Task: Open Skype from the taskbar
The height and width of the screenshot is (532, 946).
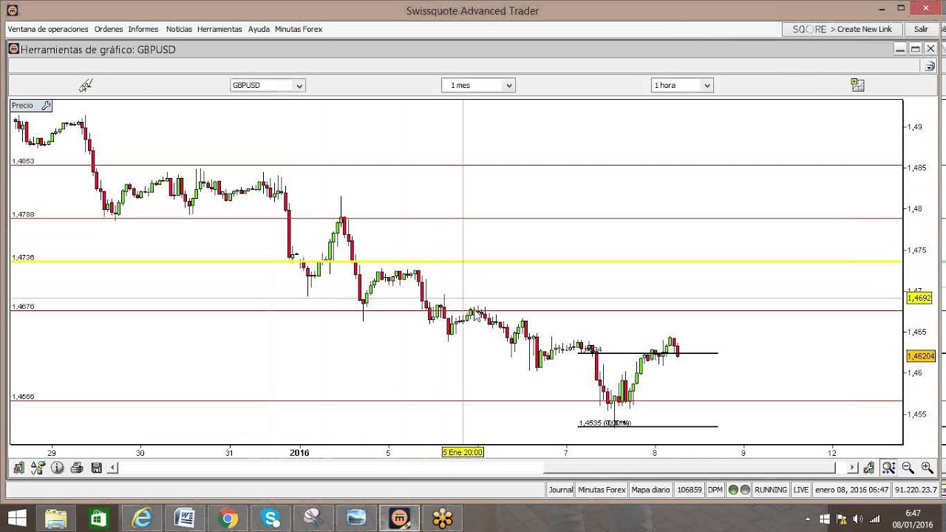Action: [270, 518]
